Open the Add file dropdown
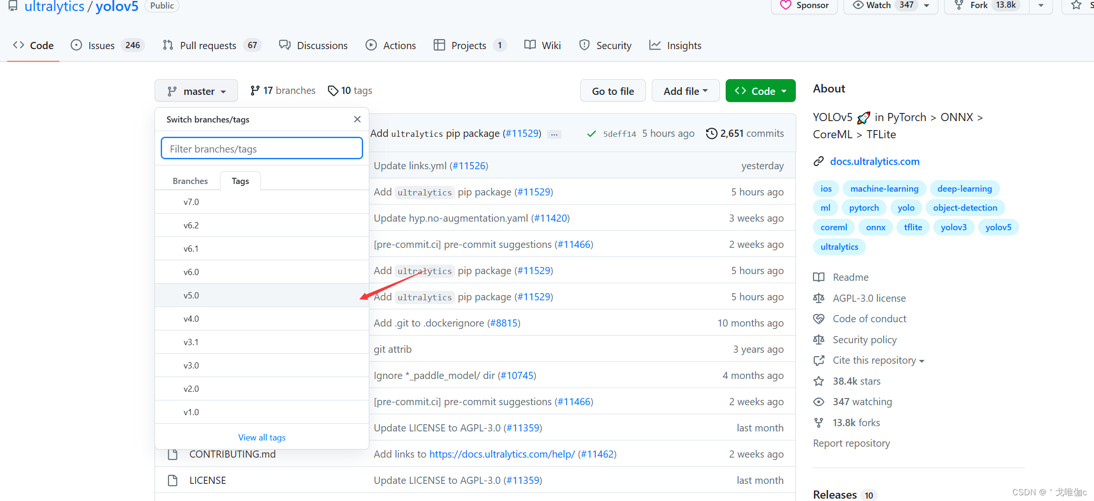Screen dimensions: 1094x501 click(686, 91)
